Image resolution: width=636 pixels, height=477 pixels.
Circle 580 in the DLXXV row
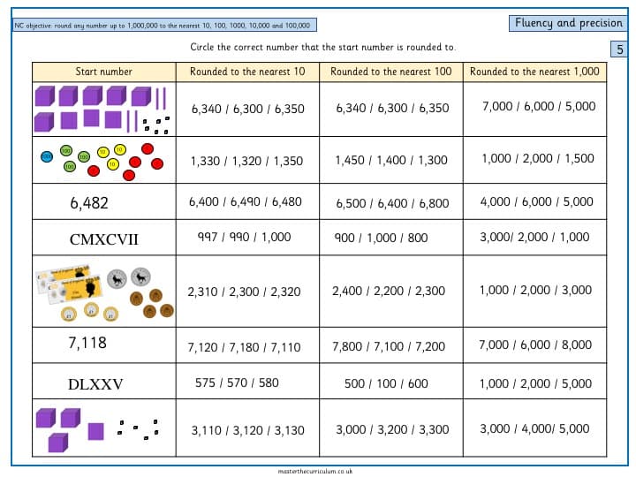(x=269, y=382)
